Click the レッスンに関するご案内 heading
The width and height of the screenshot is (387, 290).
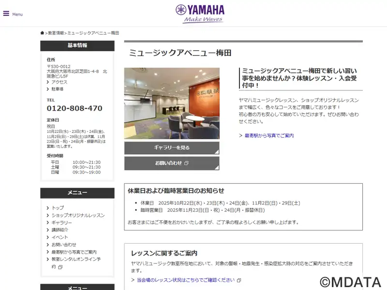point(164,253)
